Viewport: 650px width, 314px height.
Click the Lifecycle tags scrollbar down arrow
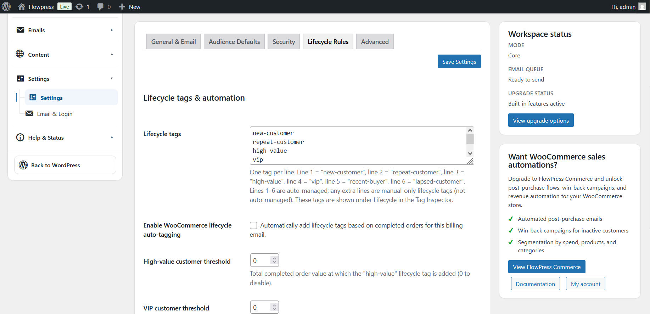(470, 153)
